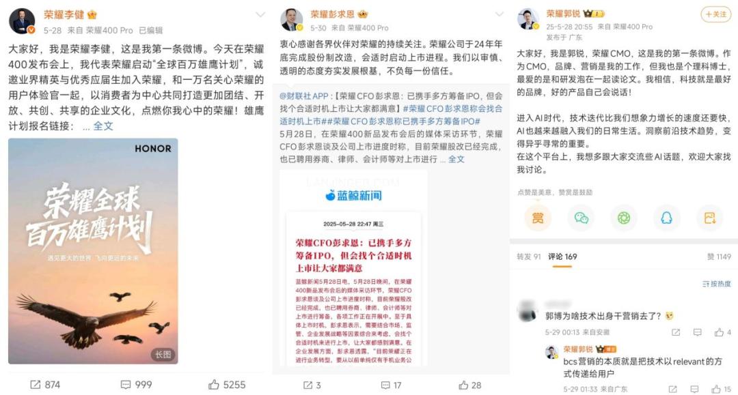Share via the green WeChat icon
The width and height of the screenshot is (738, 395).
point(582,218)
